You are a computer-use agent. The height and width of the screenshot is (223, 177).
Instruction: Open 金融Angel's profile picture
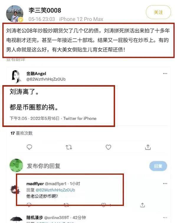pyautogui.click(x=17, y=77)
